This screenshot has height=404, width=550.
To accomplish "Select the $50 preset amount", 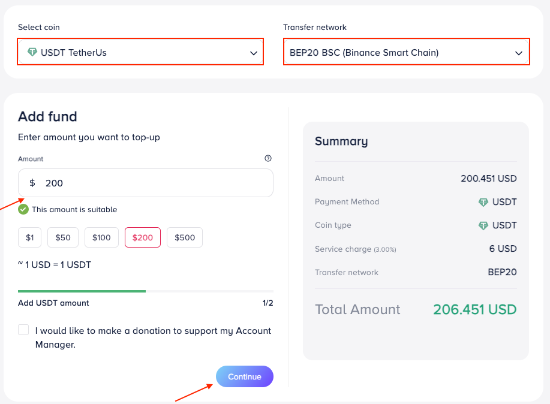I will pos(63,237).
